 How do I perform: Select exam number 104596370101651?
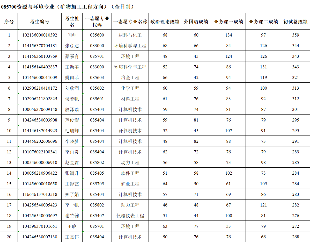(x=40, y=226)
